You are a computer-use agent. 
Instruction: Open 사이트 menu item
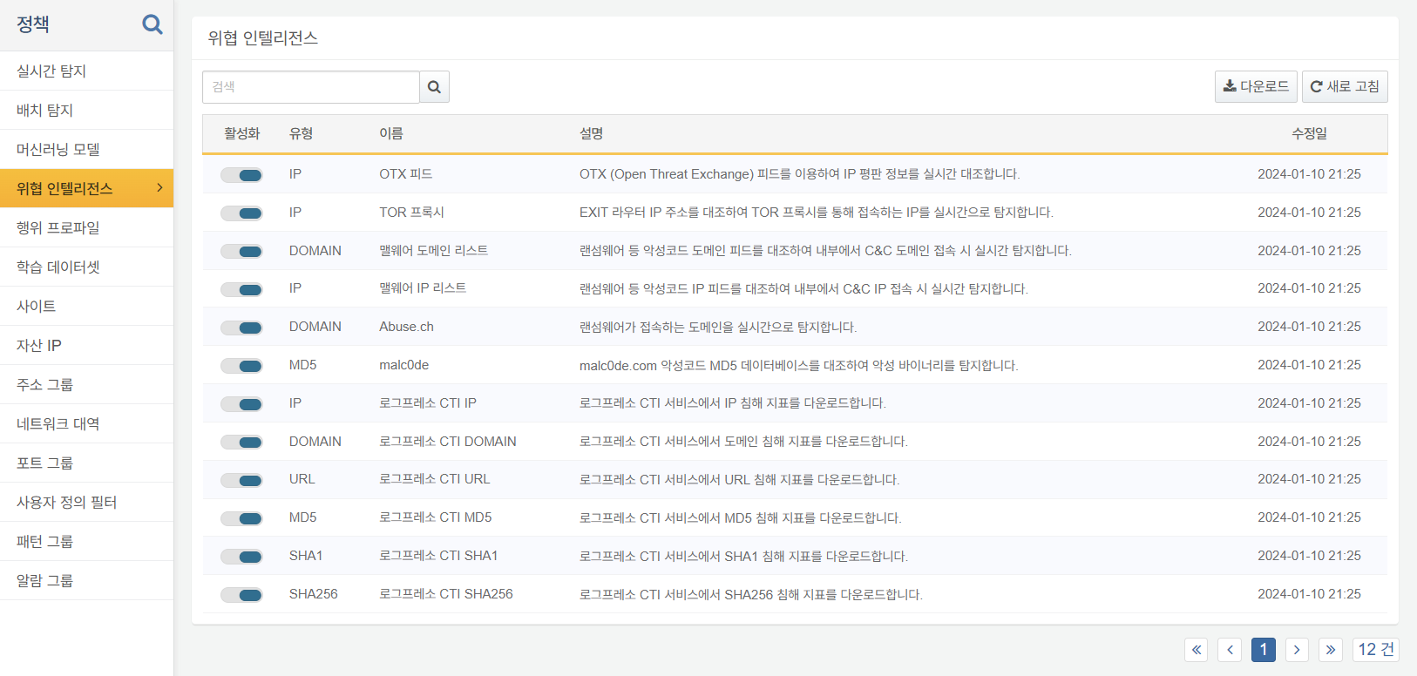tap(86, 306)
